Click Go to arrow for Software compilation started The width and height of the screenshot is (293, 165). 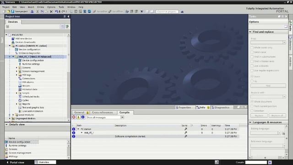click(185, 137)
